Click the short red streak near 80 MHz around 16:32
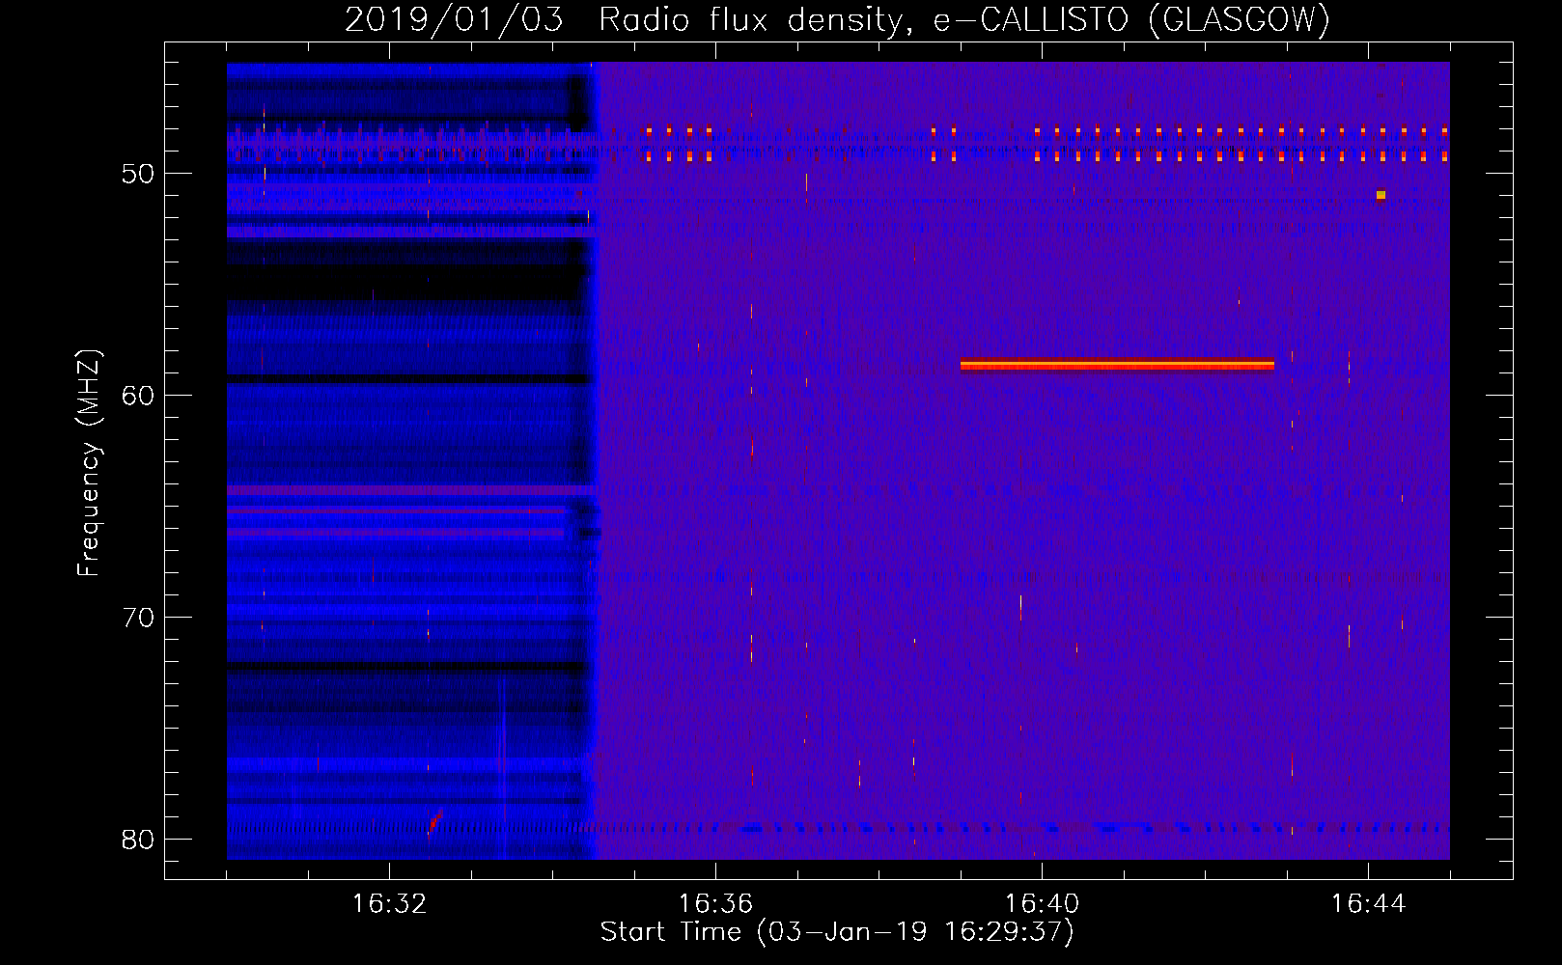This screenshot has width=1562, height=965. (x=435, y=820)
